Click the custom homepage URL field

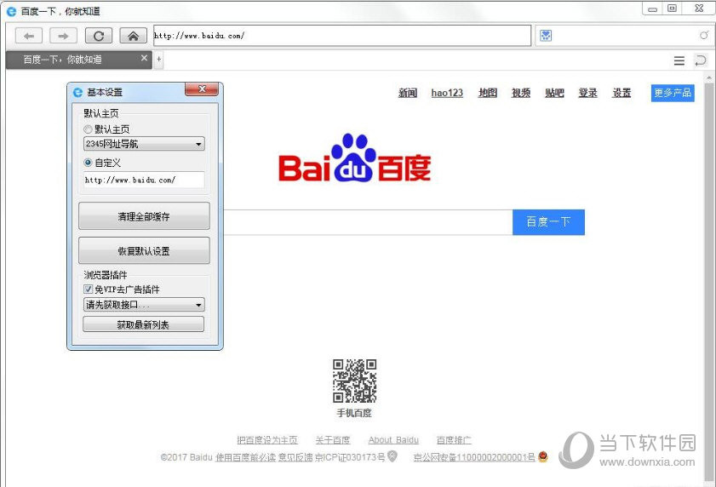[x=144, y=180]
